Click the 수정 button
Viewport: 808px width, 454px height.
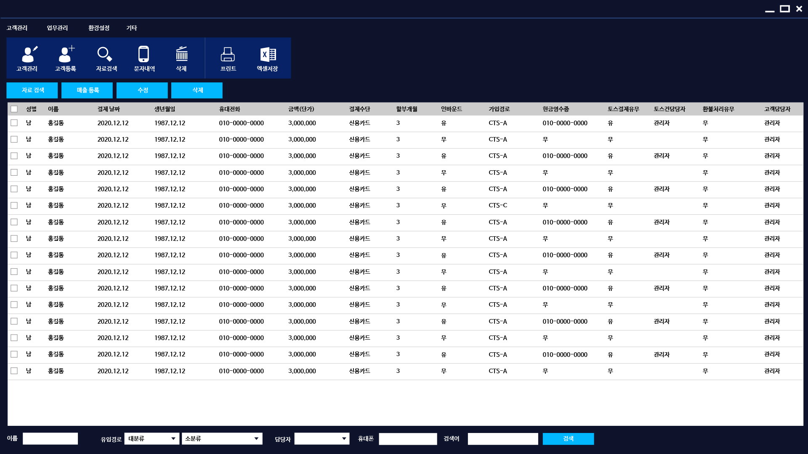(142, 90)
